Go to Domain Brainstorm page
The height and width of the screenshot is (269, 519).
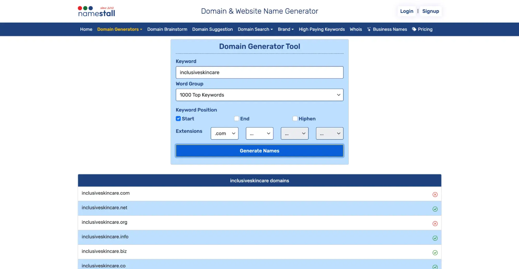coord(167,29)
